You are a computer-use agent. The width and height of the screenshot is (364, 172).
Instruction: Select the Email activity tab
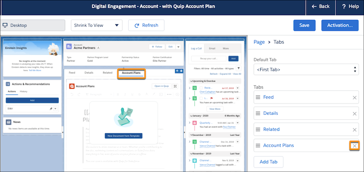coord(212,49)
